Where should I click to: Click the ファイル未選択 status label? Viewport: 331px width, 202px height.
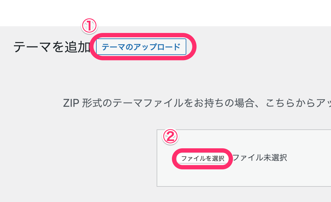coord(260,158)
